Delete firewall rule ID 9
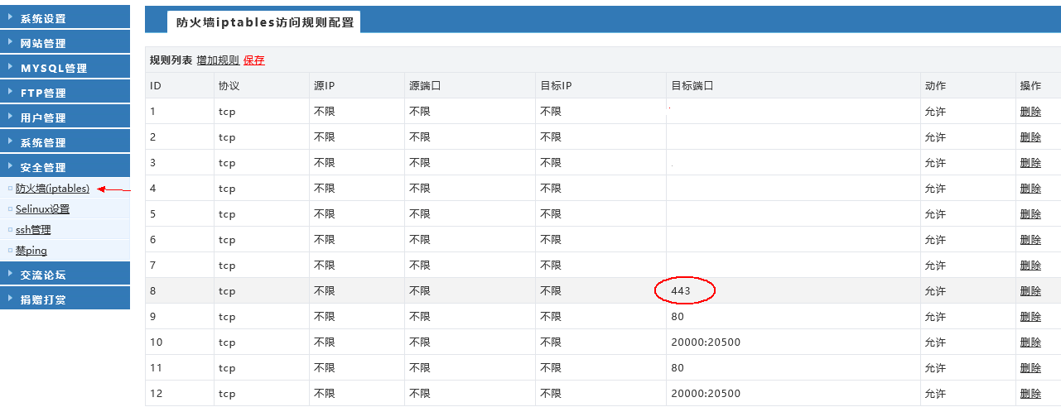1061x407 pixels. (x=1030, y=316)
